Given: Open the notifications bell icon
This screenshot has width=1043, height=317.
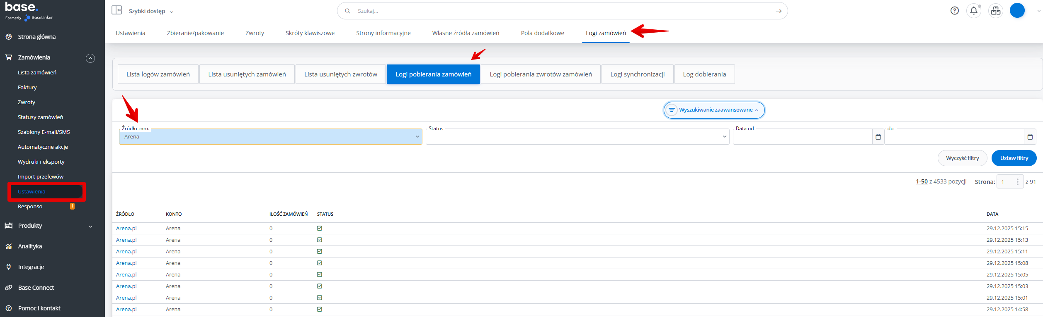Looking at the screenshot, I should (974, 11).
